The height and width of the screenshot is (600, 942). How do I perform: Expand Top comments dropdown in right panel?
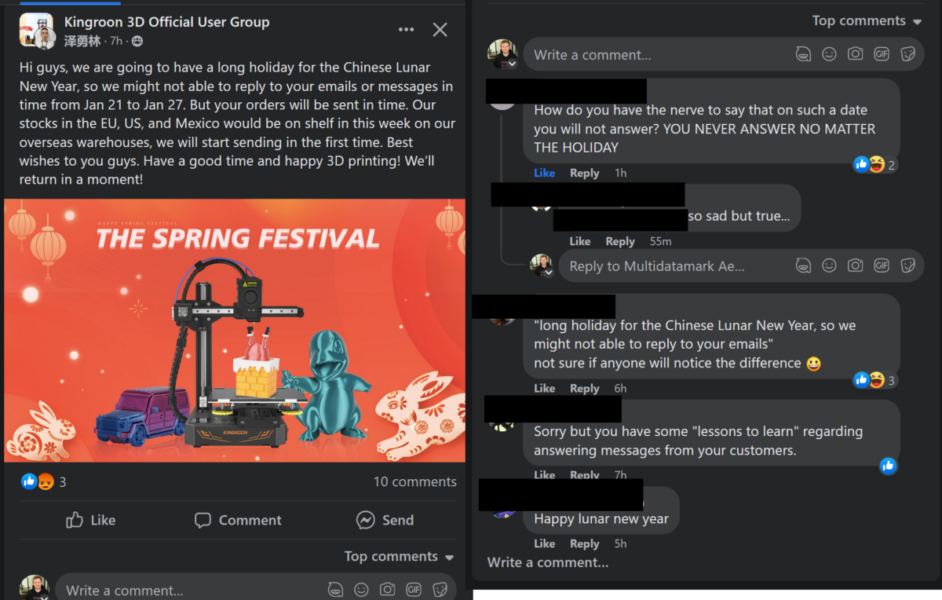(867, 21)
